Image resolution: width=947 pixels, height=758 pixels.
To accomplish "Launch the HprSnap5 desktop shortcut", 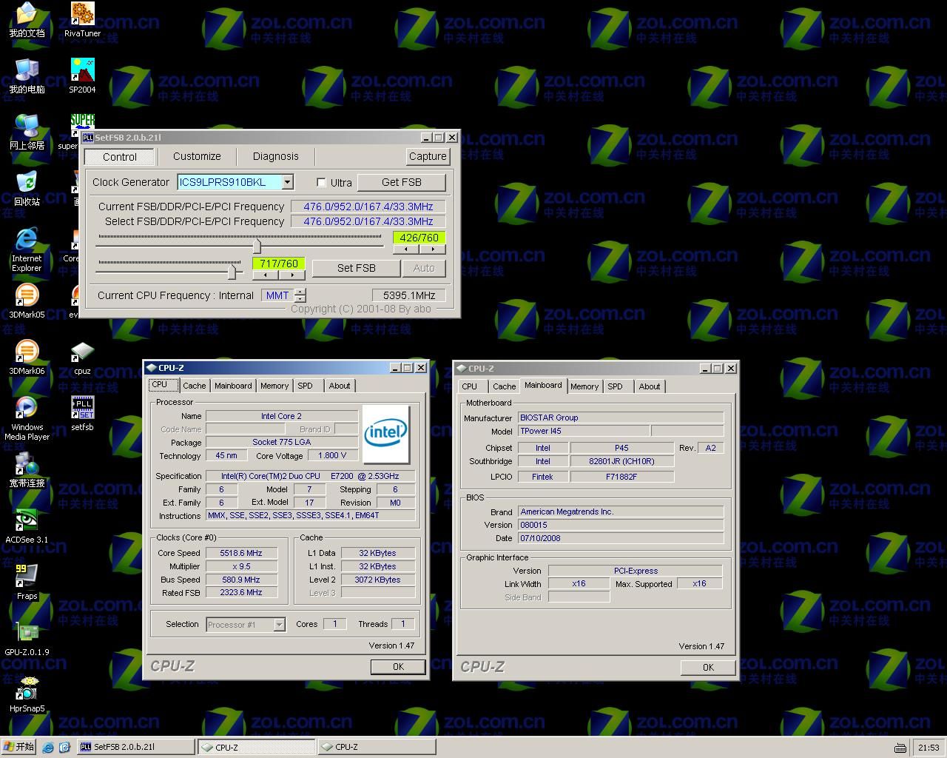I will click(27, 695).
